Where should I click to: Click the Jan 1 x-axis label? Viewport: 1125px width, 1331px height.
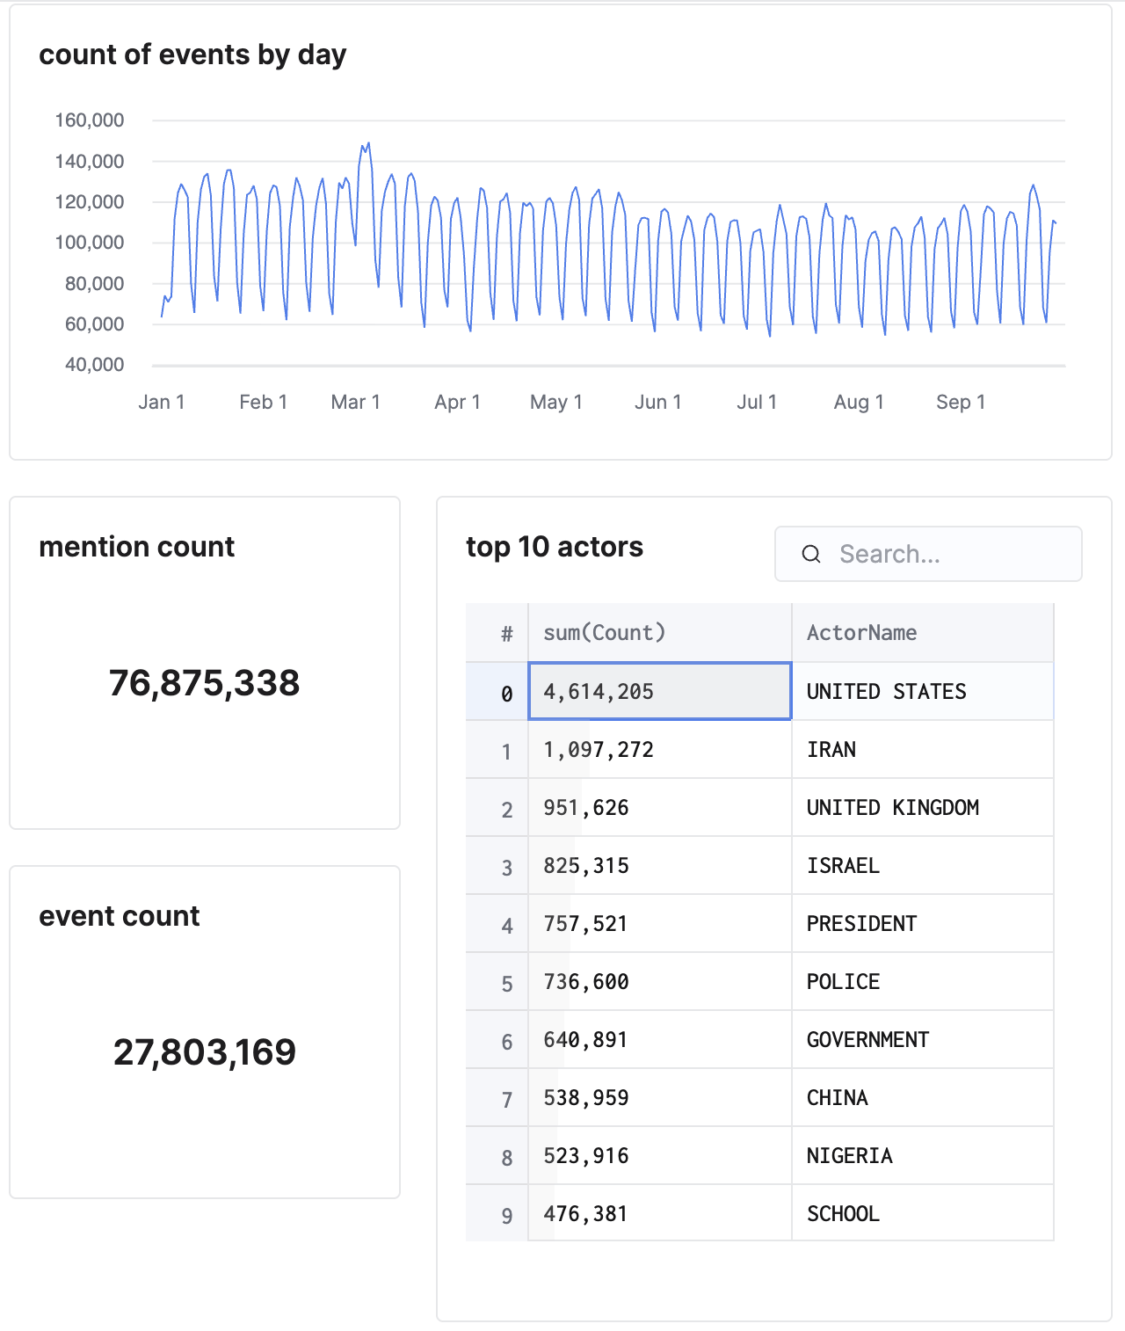click(162, 402)
